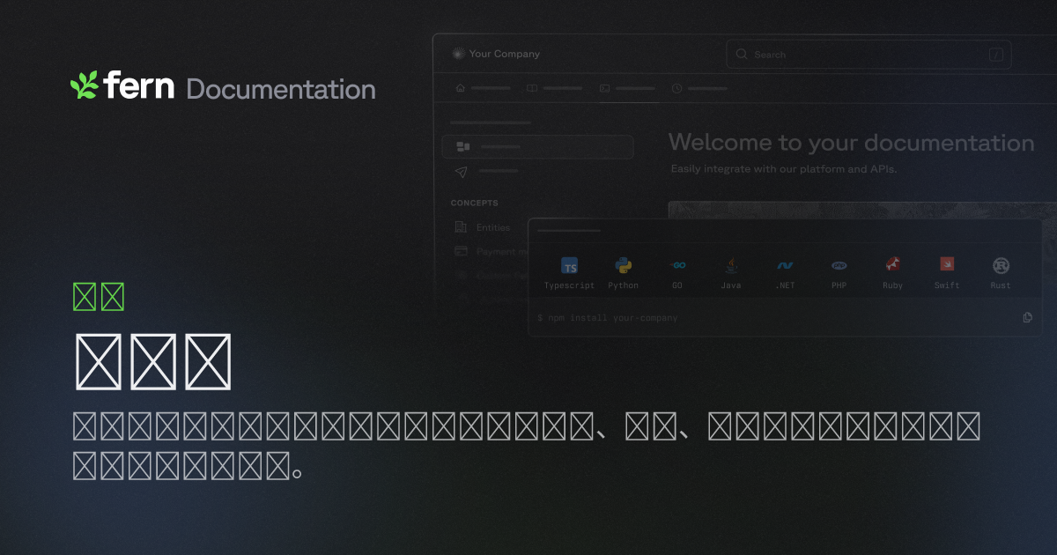This screenshot has width=1057, height=555.
Task: Click the '$ npm install your-company' command text
Action: (x=608, y=317)
